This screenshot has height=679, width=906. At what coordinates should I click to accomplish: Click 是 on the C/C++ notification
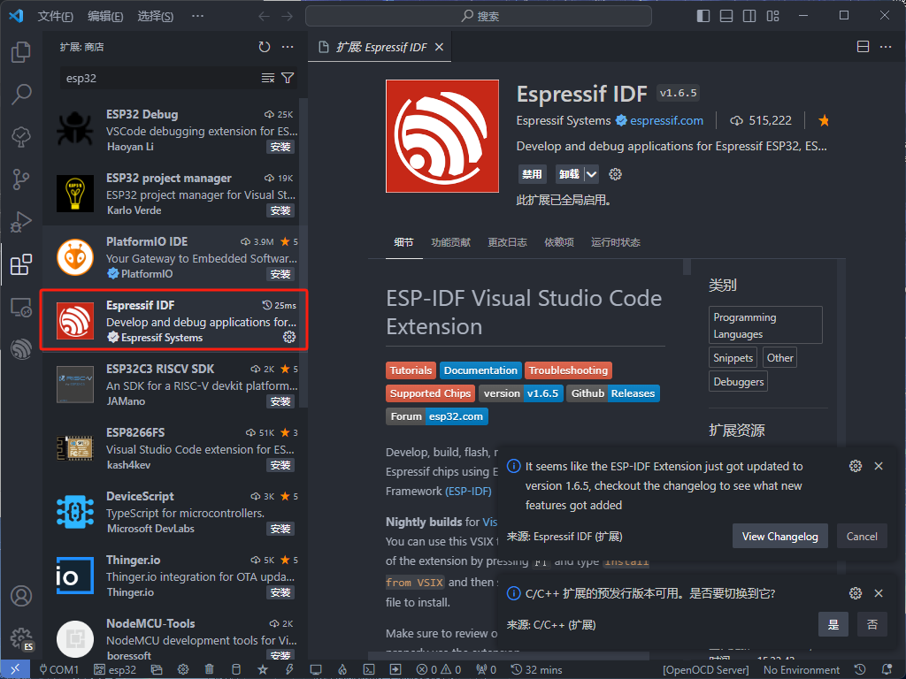[833, 624]
